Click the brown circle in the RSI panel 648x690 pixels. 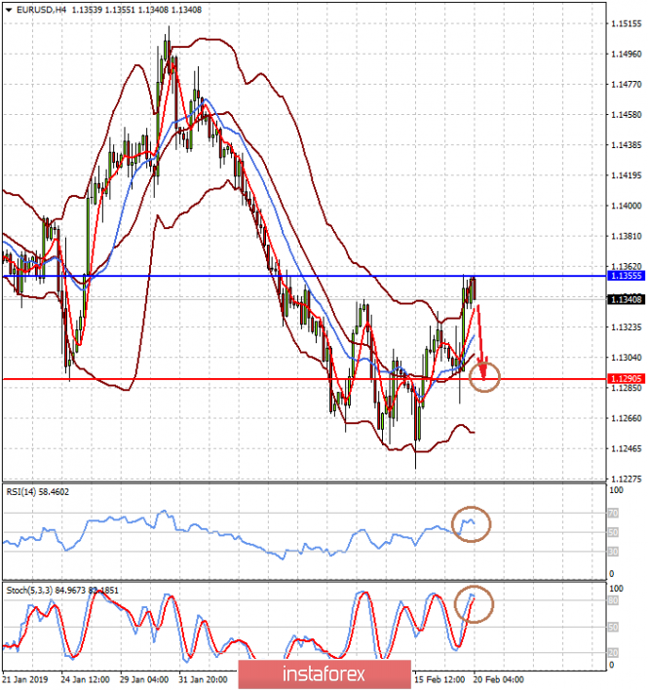click(x=473, y=524)
